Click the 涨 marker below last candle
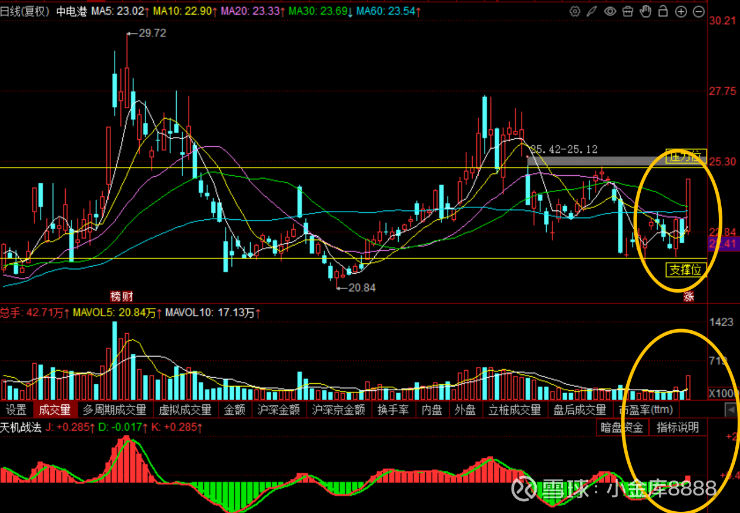This screenshot has width=740, height=513. click(688, 297)
